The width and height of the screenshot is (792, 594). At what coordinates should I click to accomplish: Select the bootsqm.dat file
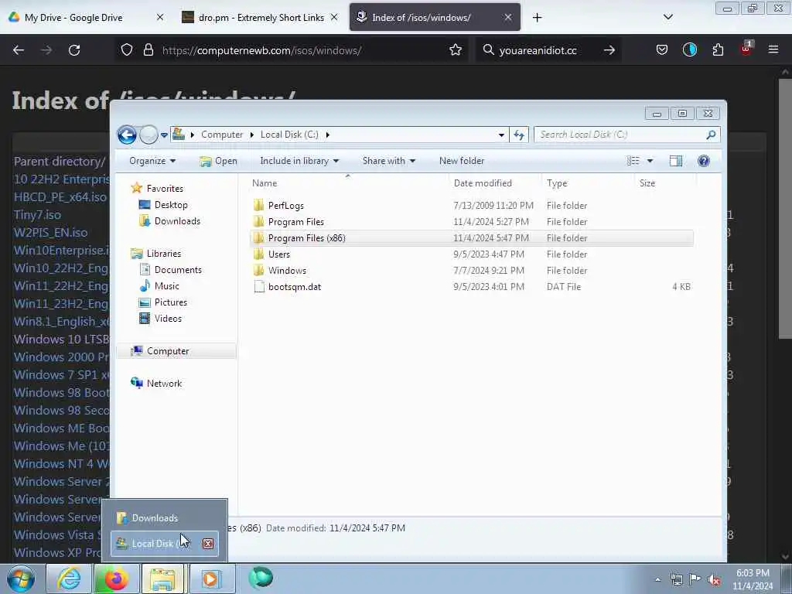[471, 286]
